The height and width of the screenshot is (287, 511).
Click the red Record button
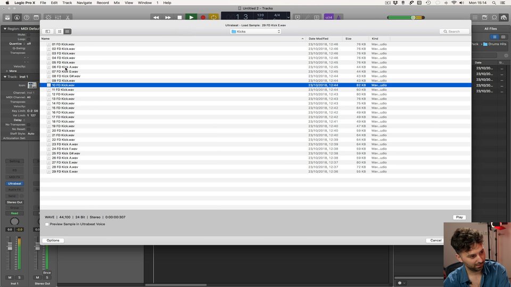(203, 17)
